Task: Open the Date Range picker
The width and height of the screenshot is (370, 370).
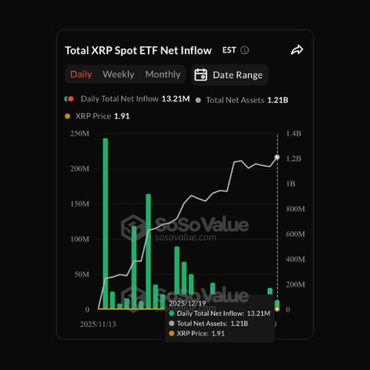Action: tap(229, 75)
